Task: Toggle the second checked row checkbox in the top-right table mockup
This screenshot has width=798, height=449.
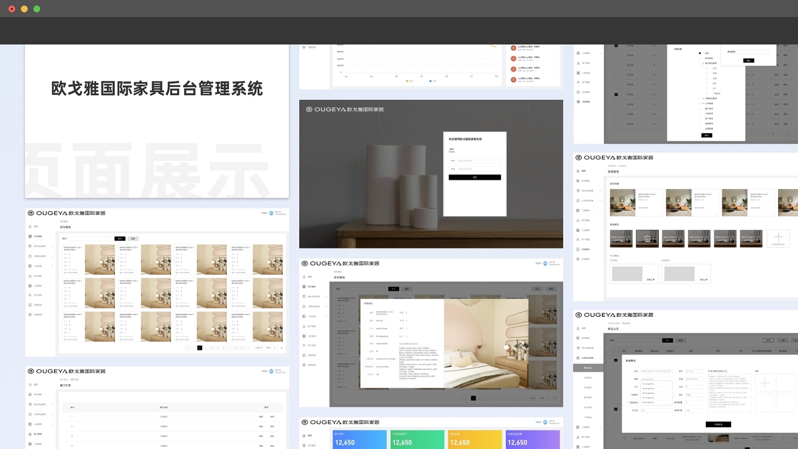Action: (616, 94)
